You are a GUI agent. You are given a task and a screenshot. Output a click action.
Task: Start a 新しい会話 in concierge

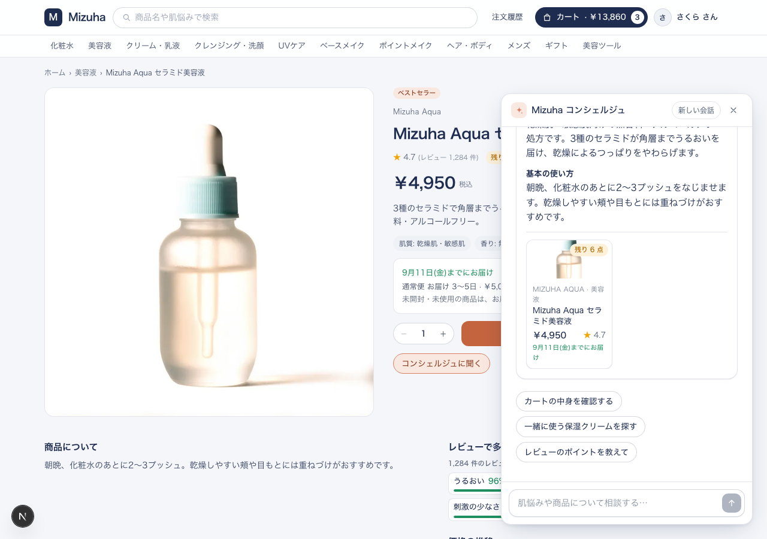696,110
